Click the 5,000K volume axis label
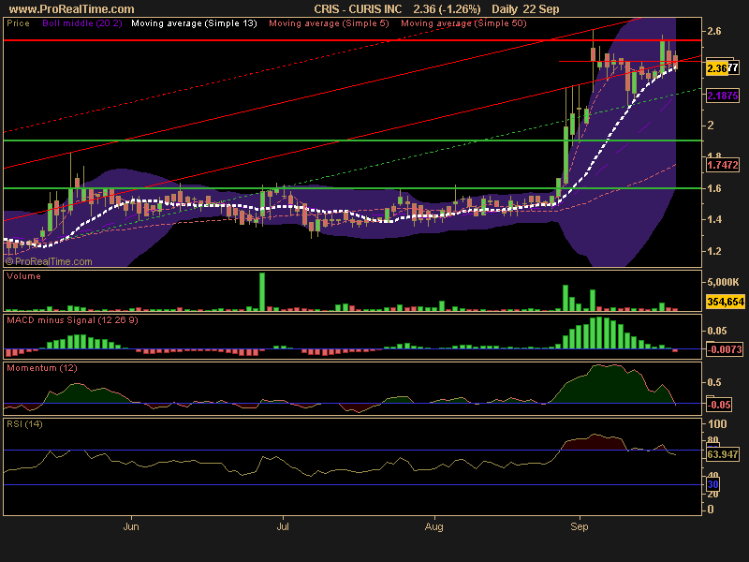This screenshot has height=562, width=749. pos(723,282)
